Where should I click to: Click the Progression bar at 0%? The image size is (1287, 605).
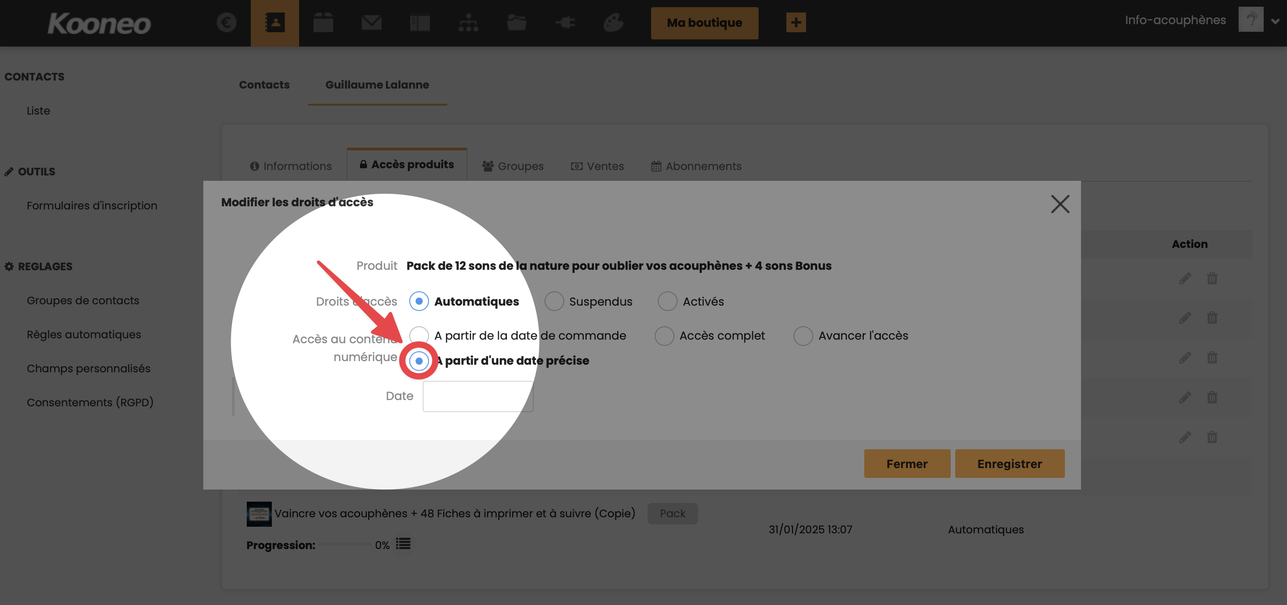point(346,545)
